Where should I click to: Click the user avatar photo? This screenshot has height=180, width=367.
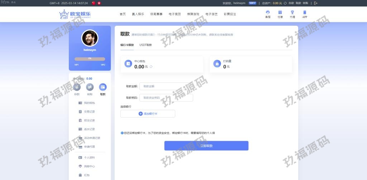[x=90, y=38]
